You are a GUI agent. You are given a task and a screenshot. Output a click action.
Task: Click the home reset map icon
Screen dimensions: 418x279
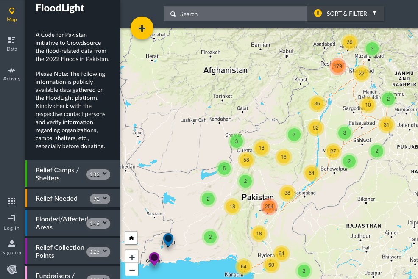(x=131, y=238)
